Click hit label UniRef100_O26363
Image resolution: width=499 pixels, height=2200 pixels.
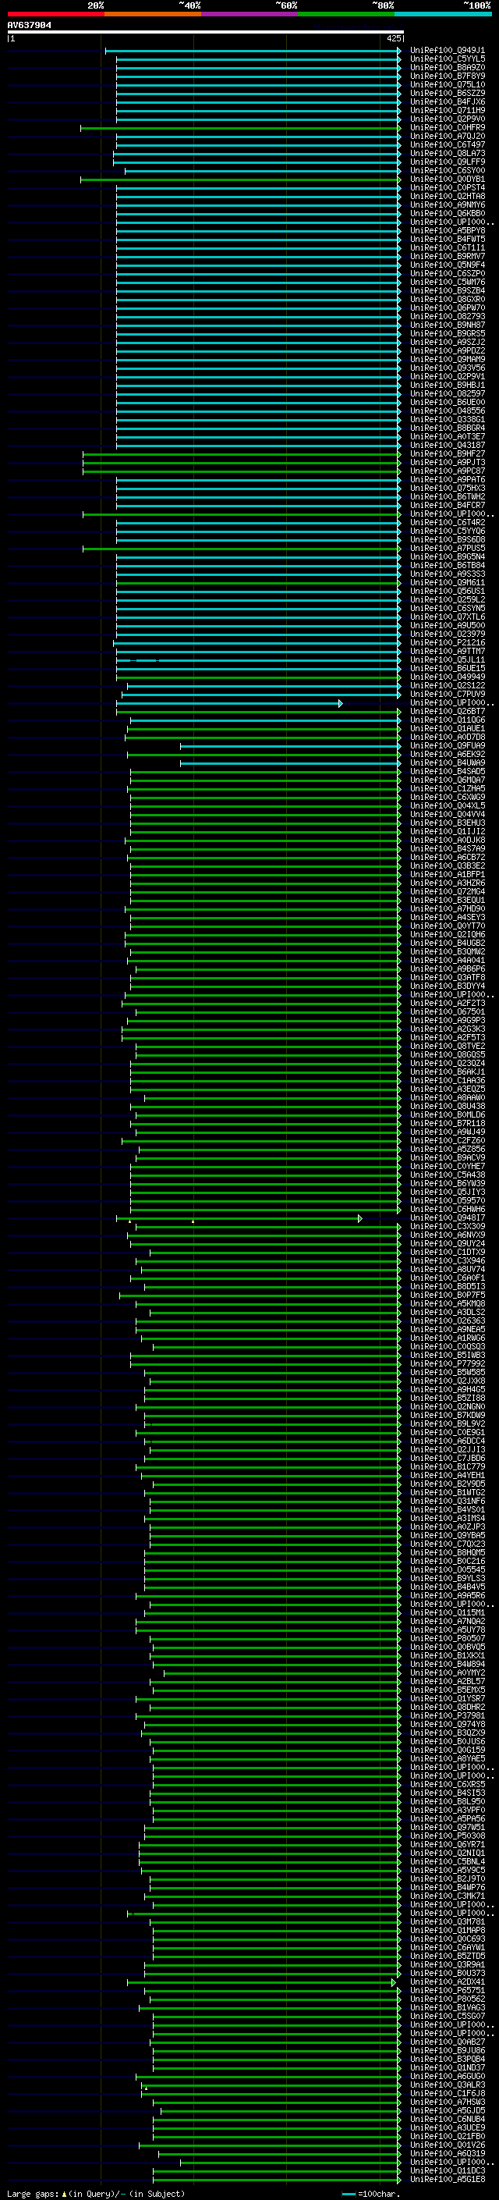click(x=448, y=1320)
